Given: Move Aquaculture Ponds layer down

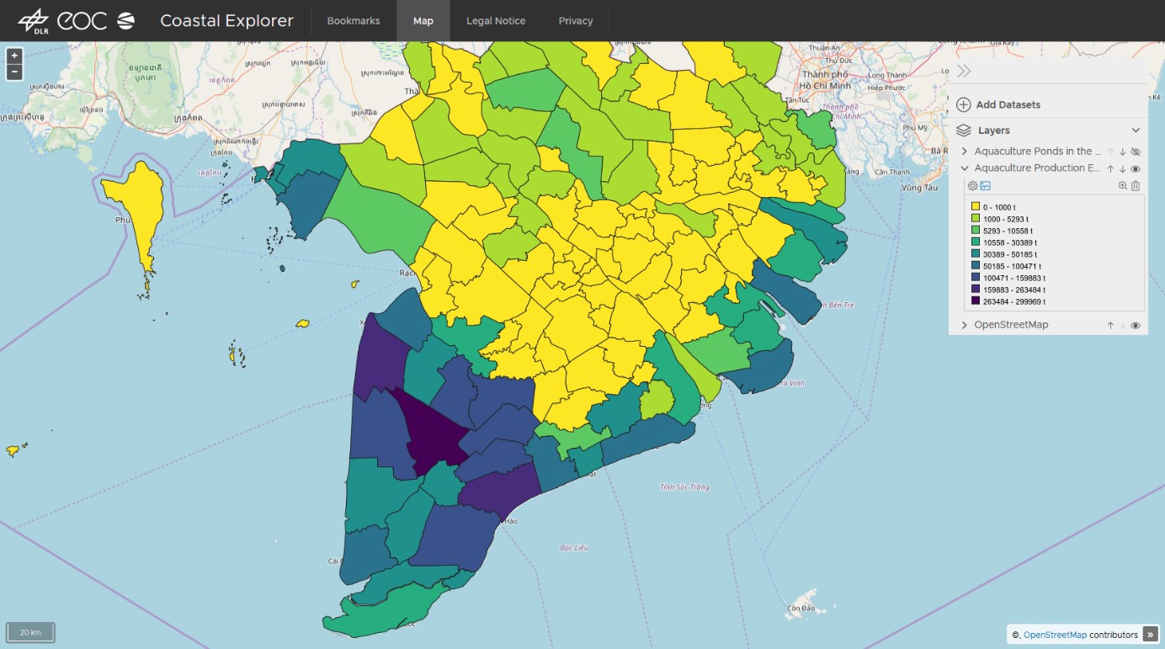Looking at the screenshot, I should tap(1122, 152).
